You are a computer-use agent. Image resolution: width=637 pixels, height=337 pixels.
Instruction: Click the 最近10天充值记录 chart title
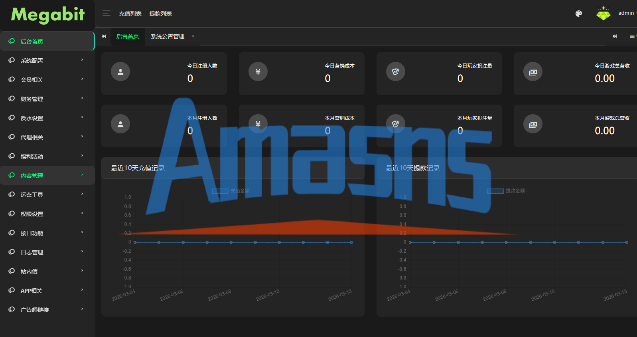click(138, 168)
